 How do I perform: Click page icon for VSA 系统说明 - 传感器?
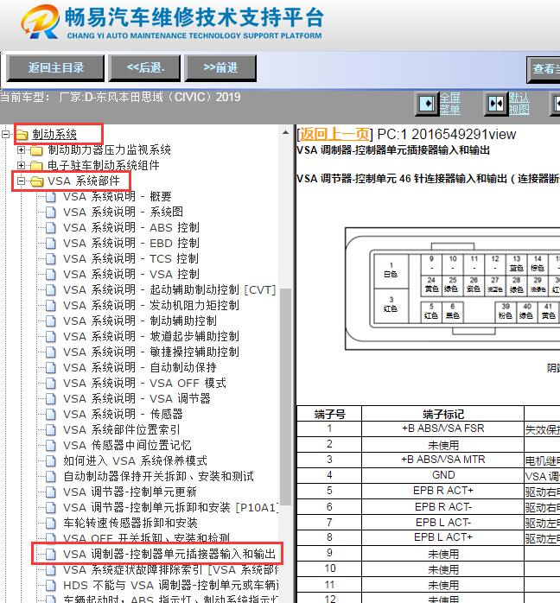point(50,414)
